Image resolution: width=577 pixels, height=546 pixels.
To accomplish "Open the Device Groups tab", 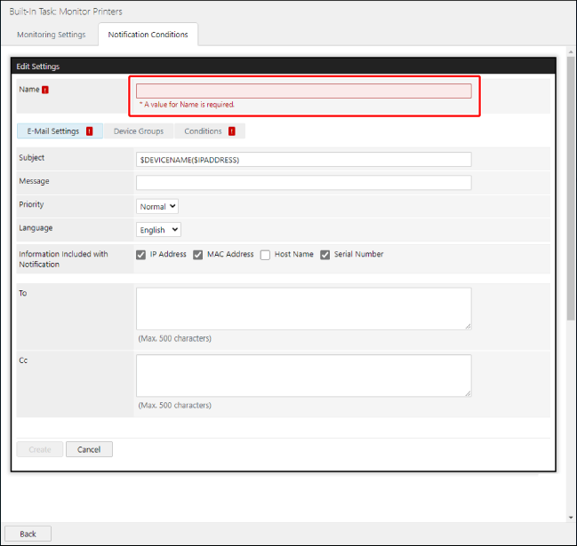I will [x=138, y=131].
